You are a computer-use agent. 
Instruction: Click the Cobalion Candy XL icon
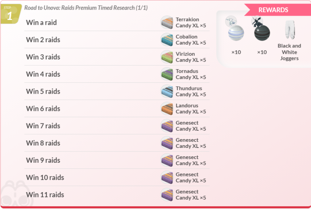pos(167,40)
